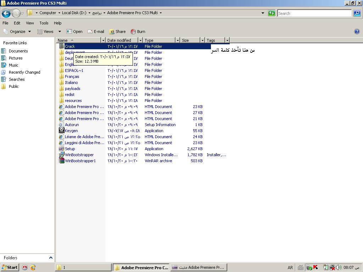Click the Windows Start button

tap(10, 267)
